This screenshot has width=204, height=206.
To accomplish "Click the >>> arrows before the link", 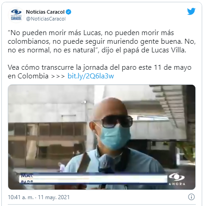I will pyautogui.click(x=58, y=76).
